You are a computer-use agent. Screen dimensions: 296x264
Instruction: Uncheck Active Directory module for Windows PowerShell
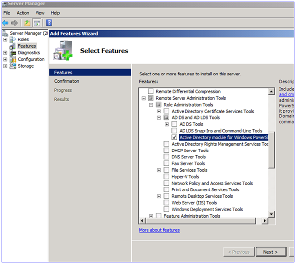[174, 138]
